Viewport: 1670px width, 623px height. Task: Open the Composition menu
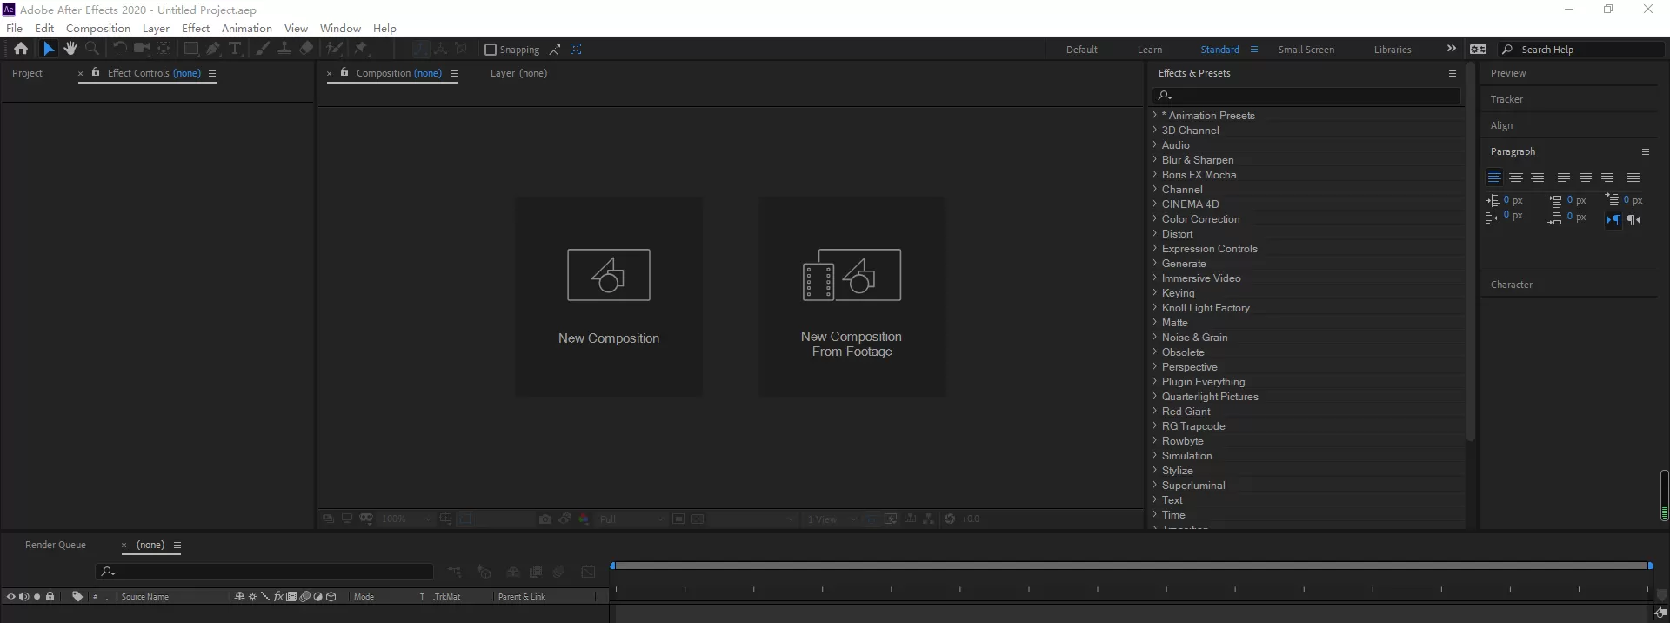98,28
